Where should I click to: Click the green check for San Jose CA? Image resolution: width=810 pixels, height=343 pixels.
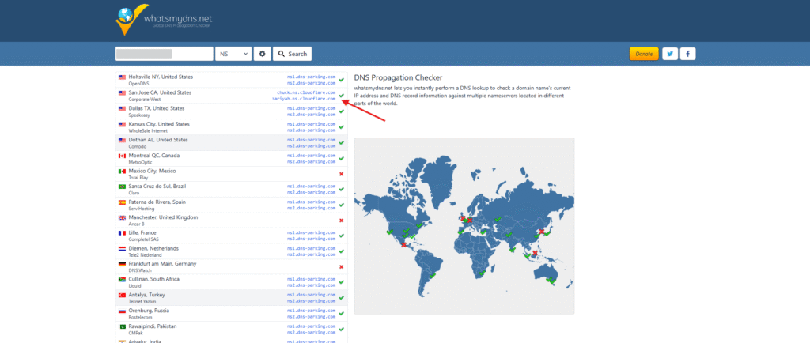click(x=341, y=96)
